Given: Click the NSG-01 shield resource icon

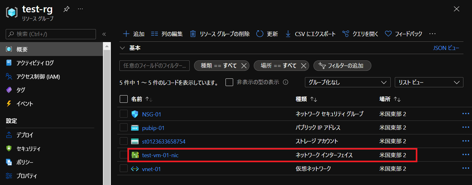Looking at the screenshot, I should 135,114.
